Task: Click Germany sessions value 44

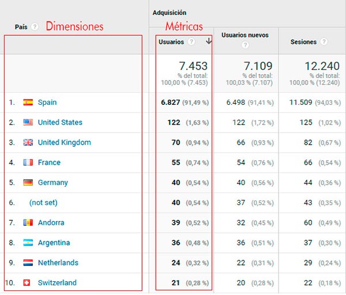Action: coord(308,183)
